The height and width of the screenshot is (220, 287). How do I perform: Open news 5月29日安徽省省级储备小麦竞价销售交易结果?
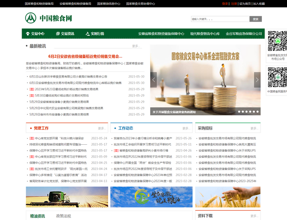pyautogui.click(x=59, y=102)
